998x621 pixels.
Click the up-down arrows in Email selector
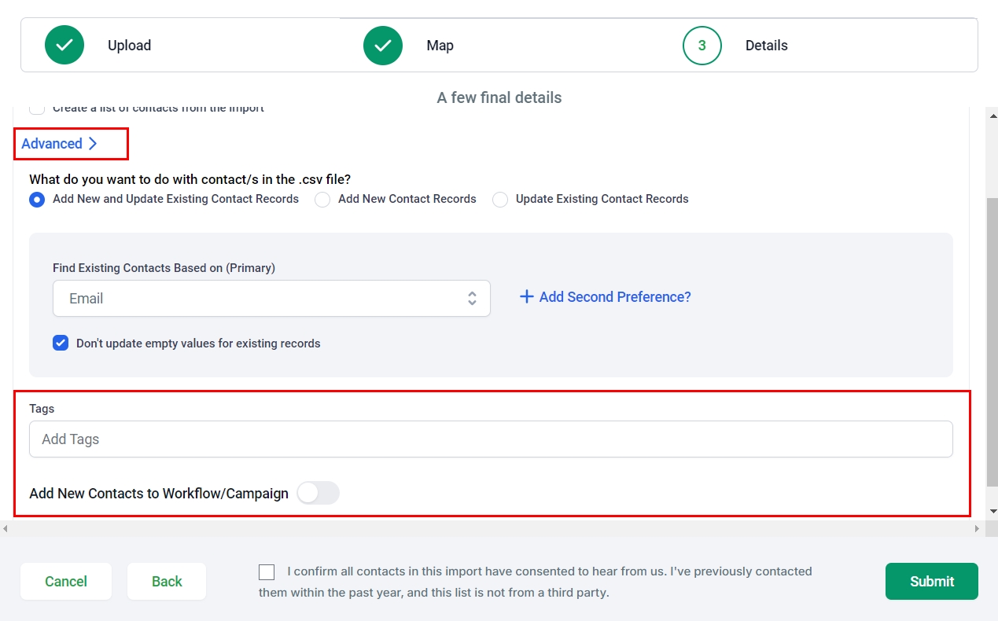[x=472, y=299]
